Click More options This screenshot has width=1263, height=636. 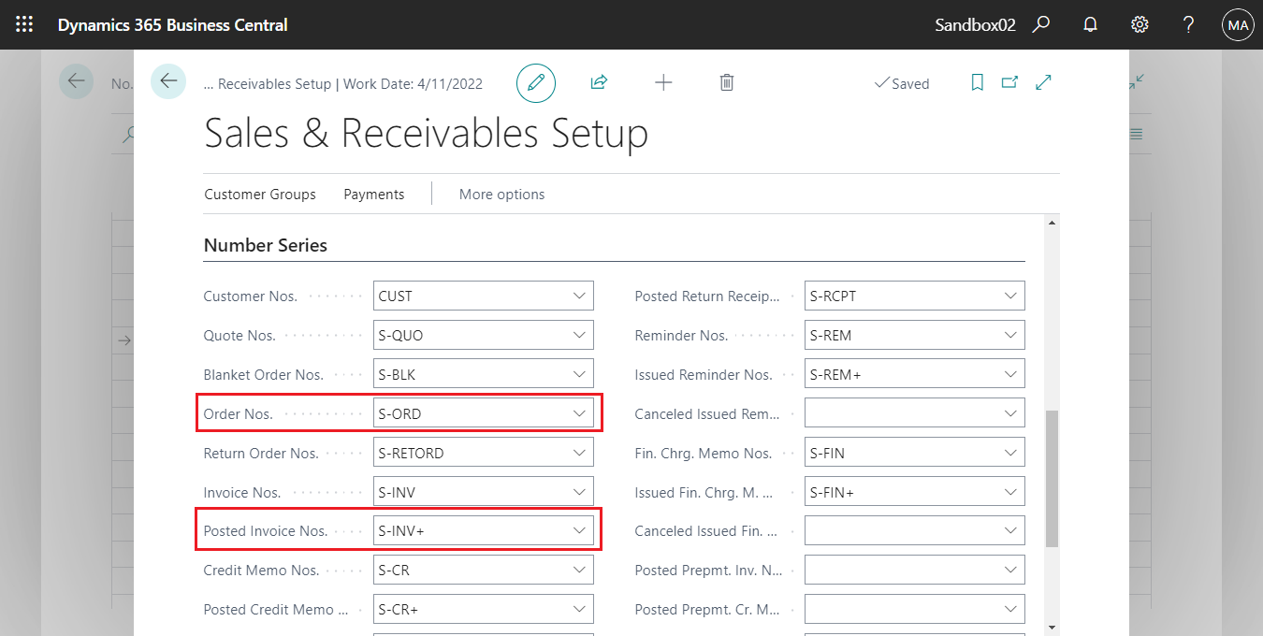point(501,194)
